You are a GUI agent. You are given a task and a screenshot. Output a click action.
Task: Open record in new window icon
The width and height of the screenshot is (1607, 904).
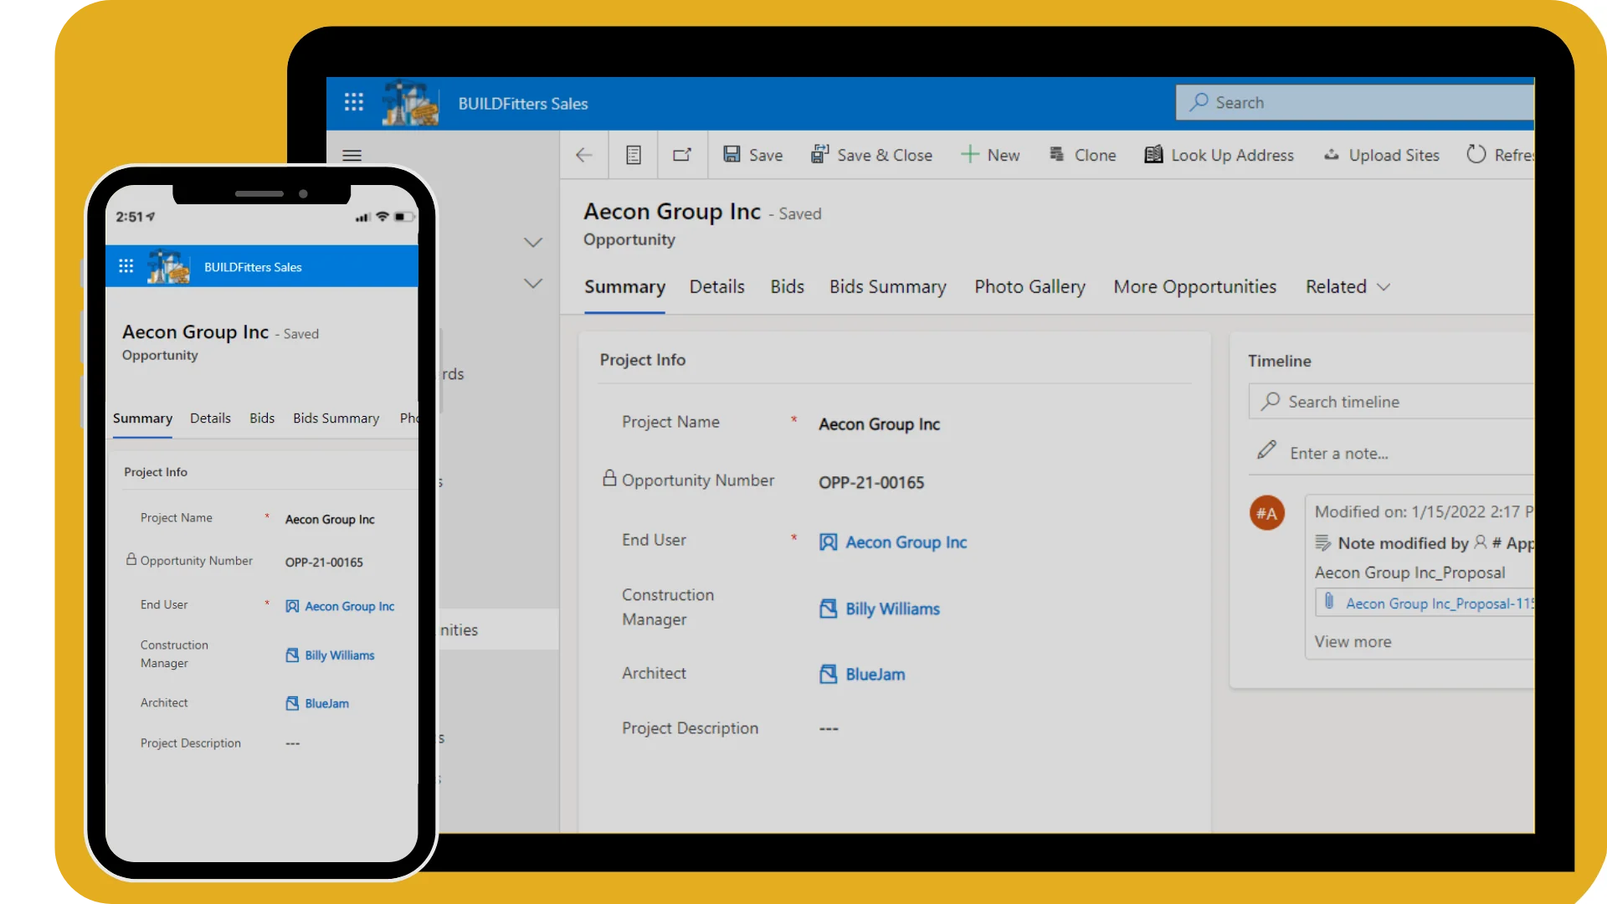pyautogui.click(x=682, y=155)
